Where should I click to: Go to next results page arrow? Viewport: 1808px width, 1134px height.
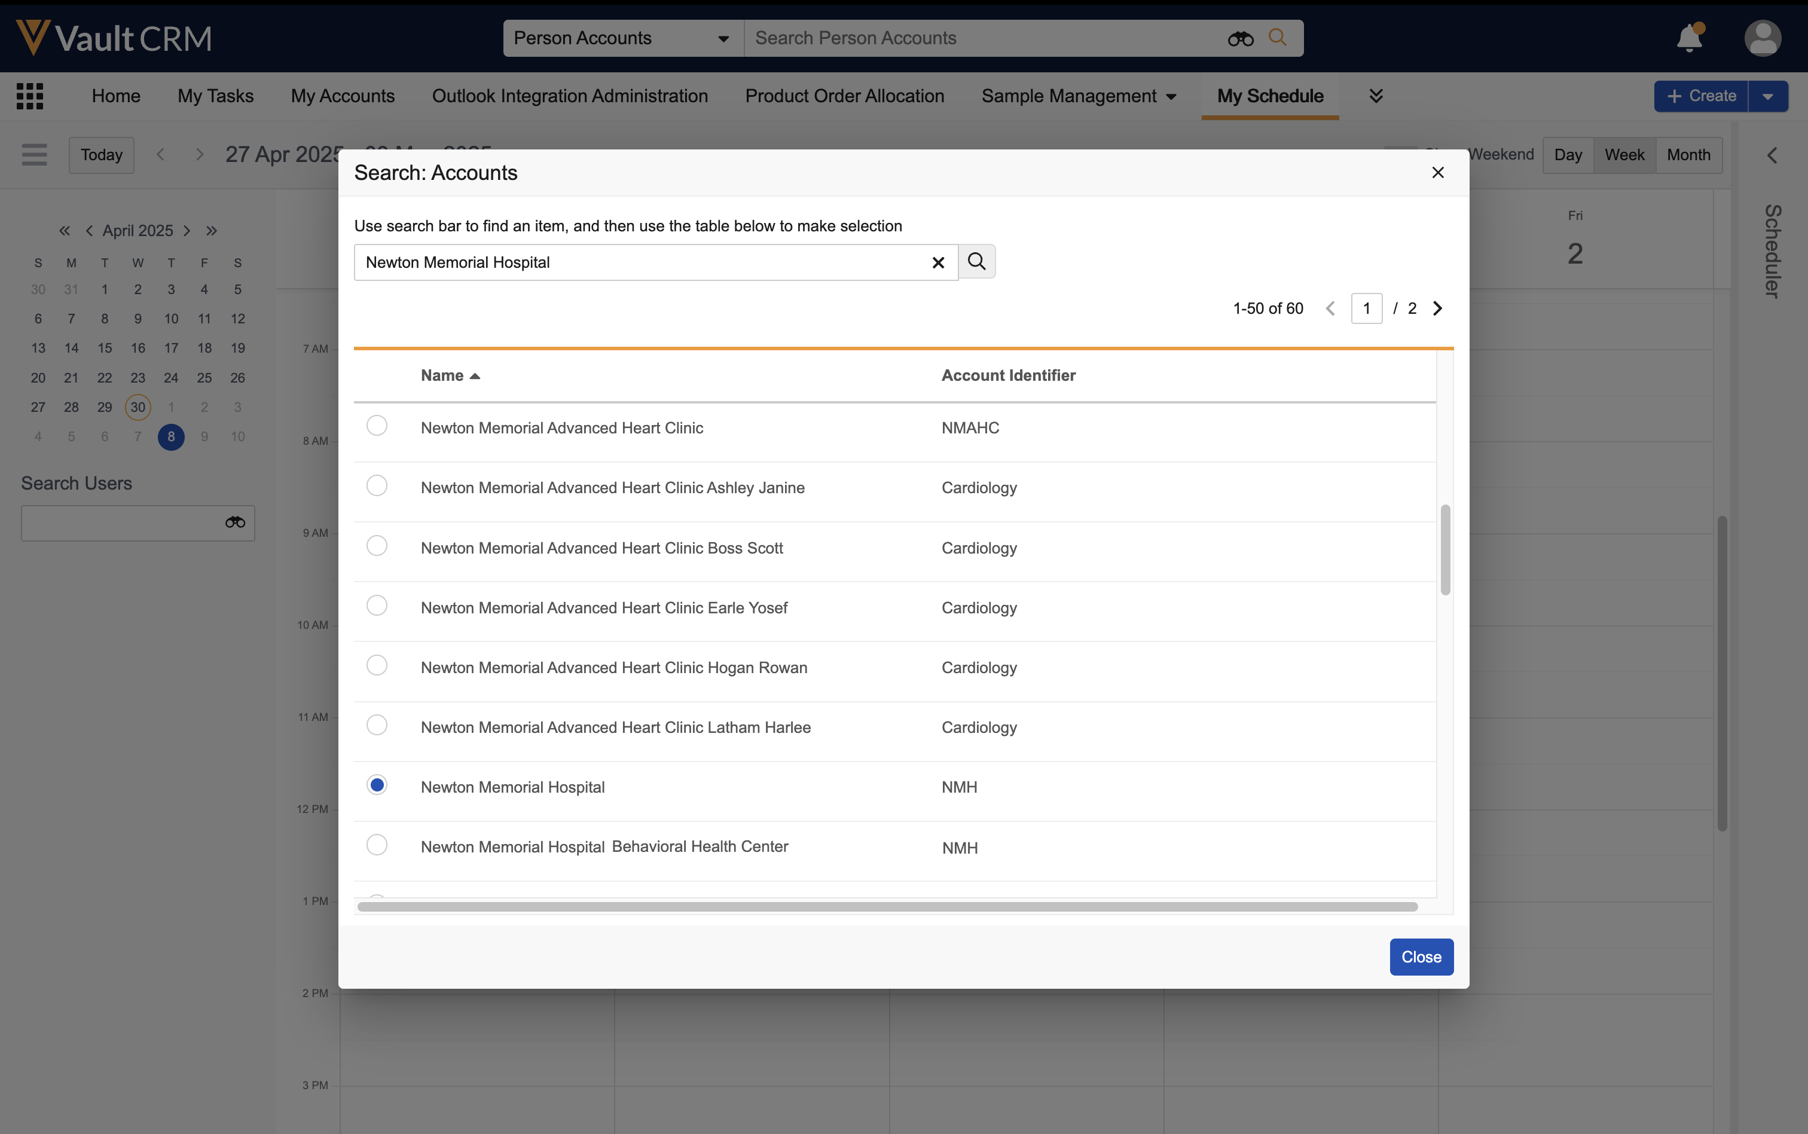pyautogui.click(x=1437, y=308)
